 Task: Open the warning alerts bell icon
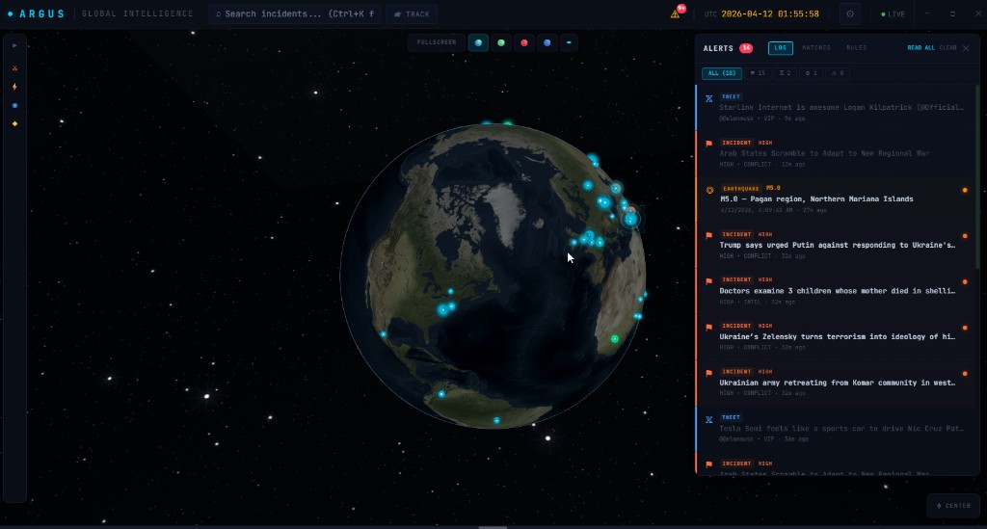pyautogui.click(x=676, y=13)
